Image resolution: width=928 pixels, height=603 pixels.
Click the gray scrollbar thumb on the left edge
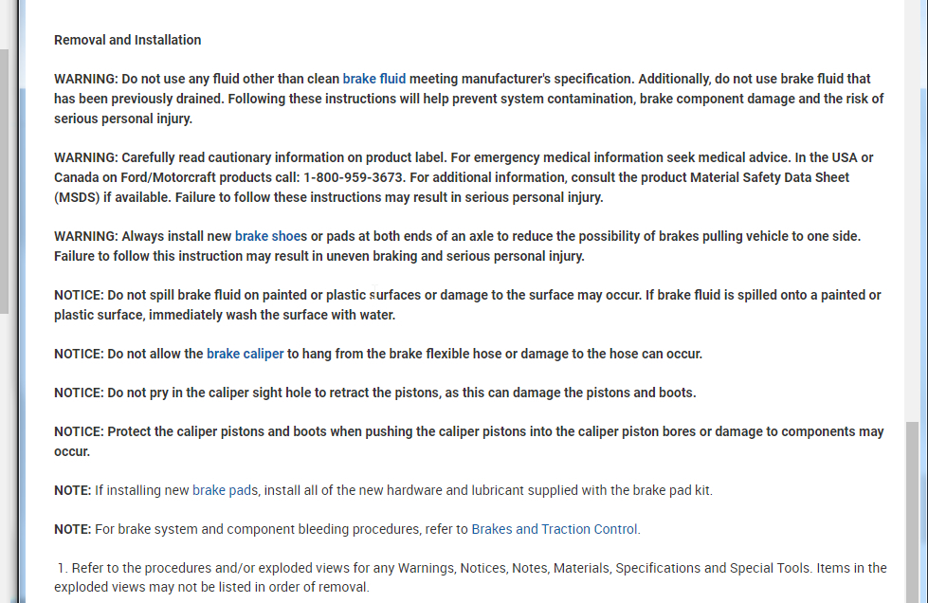pyautogui.click(x=4, y=180)
